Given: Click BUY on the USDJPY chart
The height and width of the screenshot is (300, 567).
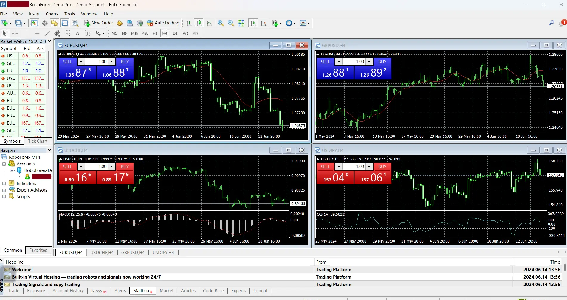Looking at the screenshot, I should point(382,167).
